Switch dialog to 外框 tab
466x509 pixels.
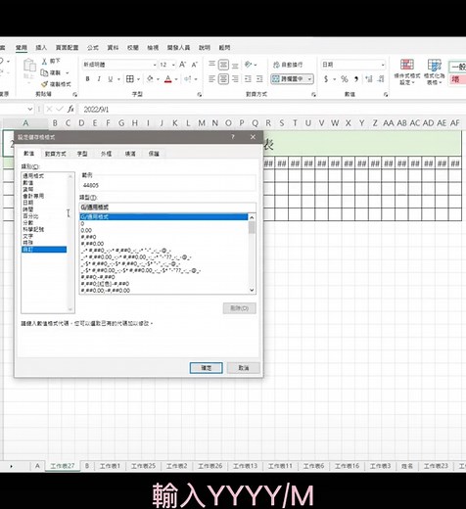pyautogui.click(x=106, y=154)
